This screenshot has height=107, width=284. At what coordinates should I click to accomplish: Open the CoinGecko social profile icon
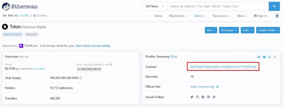click(x=214, y=97)
